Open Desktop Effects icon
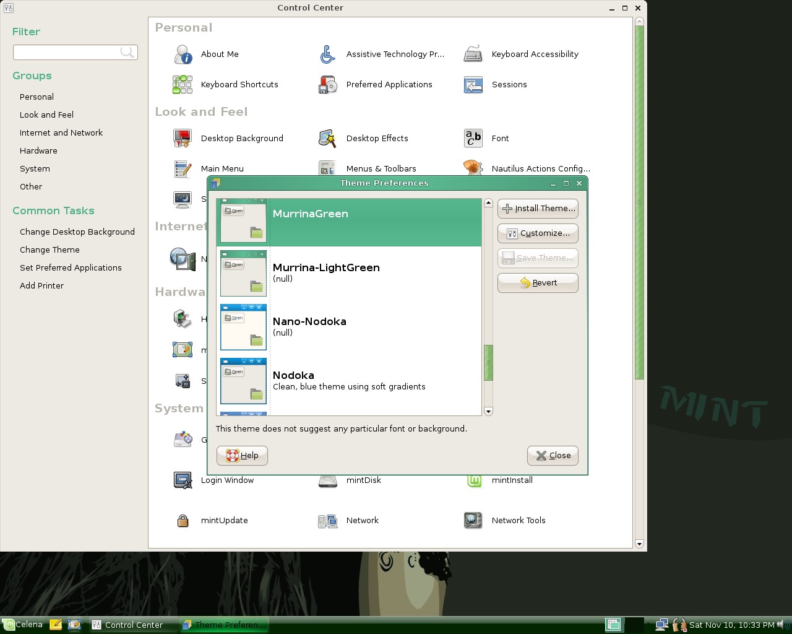 [x=328, y=139]
